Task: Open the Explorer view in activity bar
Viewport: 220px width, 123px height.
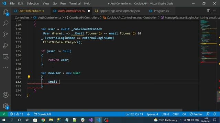Action: pos(5,13)
